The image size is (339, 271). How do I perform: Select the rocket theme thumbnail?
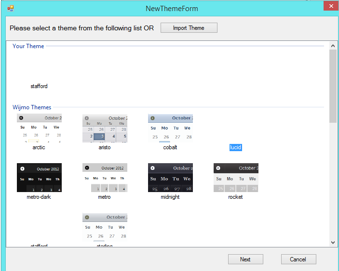pyautogui.click(x=236, y=178)
